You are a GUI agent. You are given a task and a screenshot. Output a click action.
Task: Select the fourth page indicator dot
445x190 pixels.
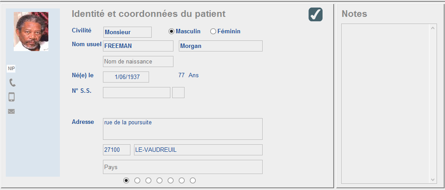pos(159,180)
